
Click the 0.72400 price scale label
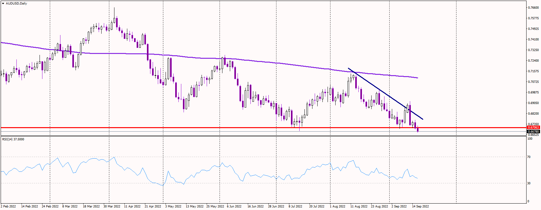click(x=534, y=61)
